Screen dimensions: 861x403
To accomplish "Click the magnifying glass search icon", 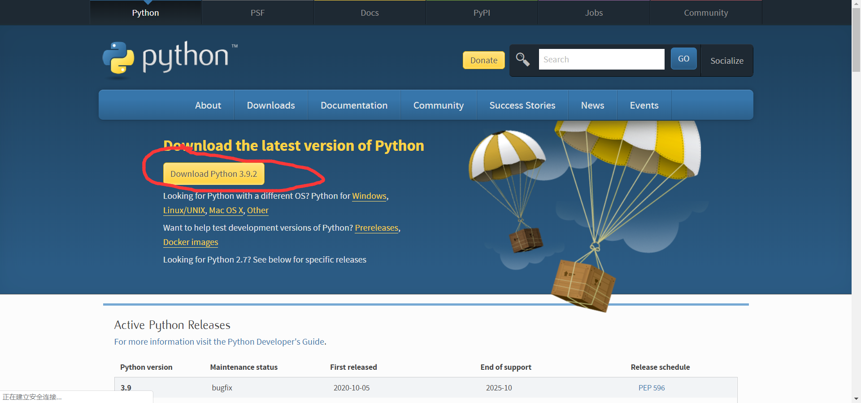I will 522,60.
